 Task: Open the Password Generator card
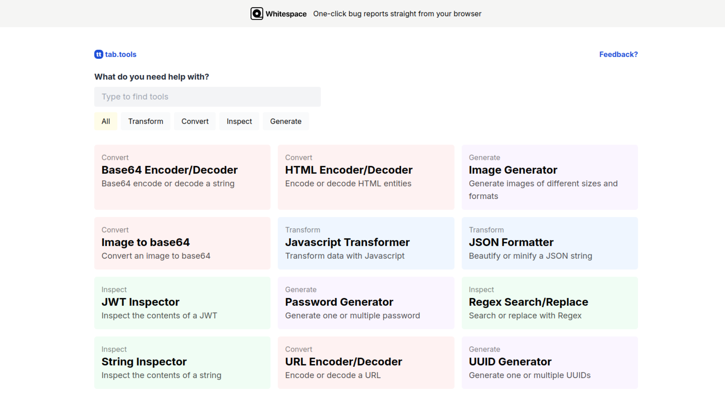(x=366, y=303)
